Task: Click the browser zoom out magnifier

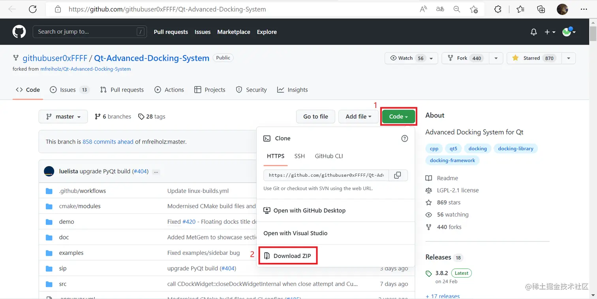Action: point(457,9)
